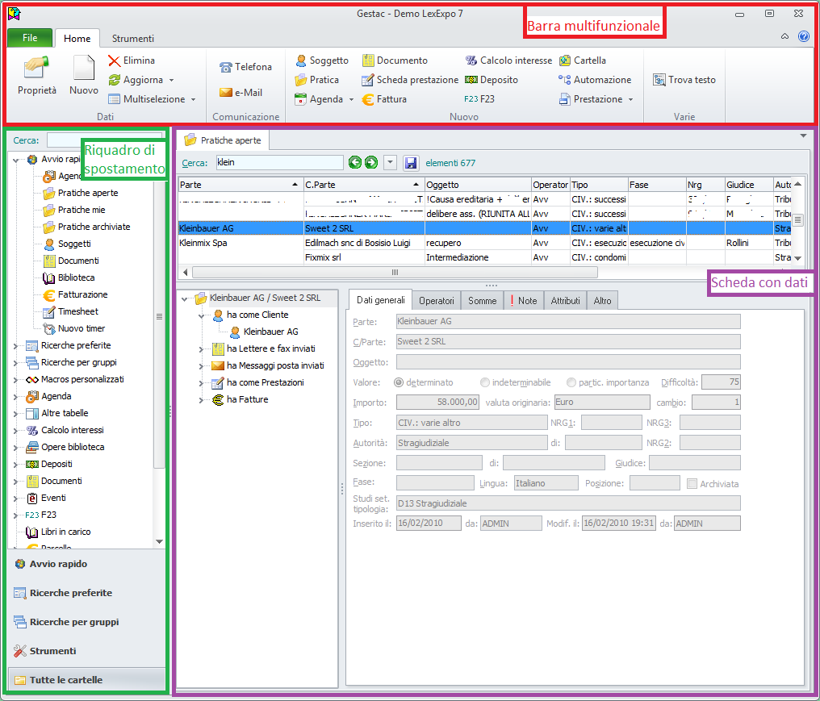Open the Proprietà properties icon
This screenshot has width=820, height=701.
36,76
